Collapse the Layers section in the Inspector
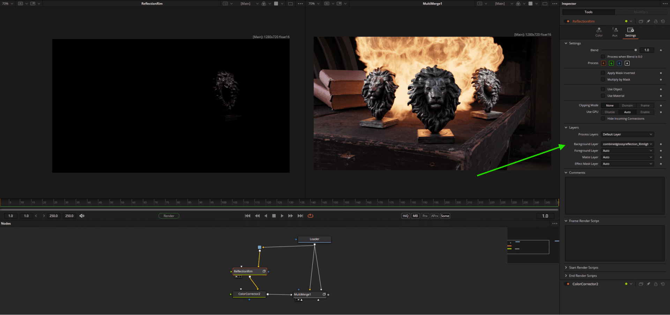Screen dimensions: 670x315 click(x=566, y=127)
